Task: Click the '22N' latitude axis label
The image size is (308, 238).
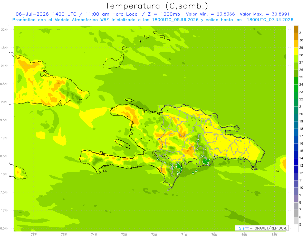Action: 4,30
